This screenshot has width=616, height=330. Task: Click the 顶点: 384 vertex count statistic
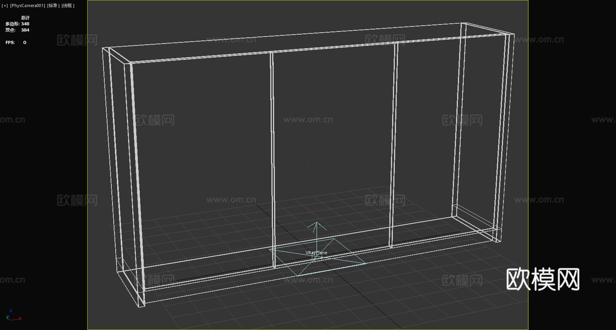point(17,30)
